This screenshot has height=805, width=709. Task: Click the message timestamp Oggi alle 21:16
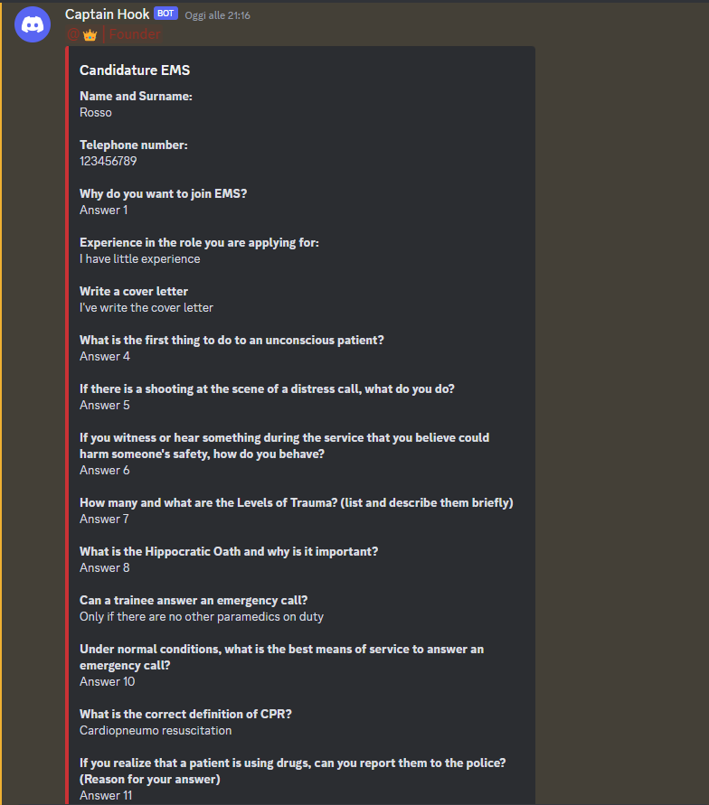click(217, 15)
